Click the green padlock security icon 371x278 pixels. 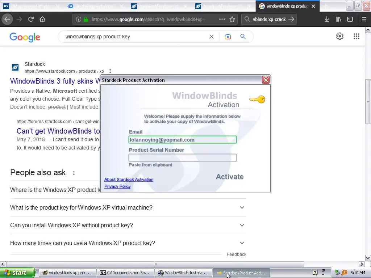[86, 20]
